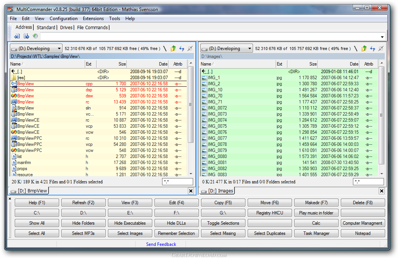Click the Select Duplicates button
Screen dimensions: 398x258
coord(270,233)
